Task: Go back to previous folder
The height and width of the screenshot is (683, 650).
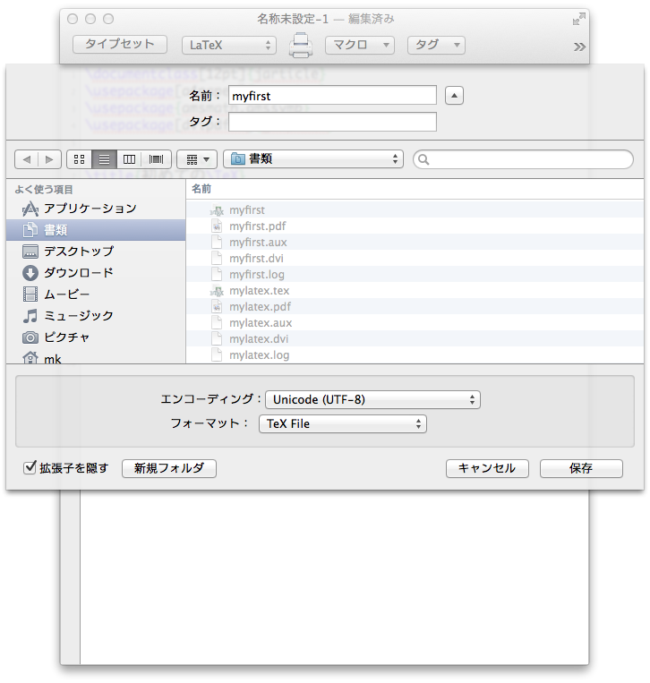Action: click(27, 159)
